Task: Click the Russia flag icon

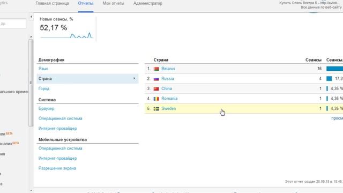Action: pyautogui.click(x=156, y=79)
